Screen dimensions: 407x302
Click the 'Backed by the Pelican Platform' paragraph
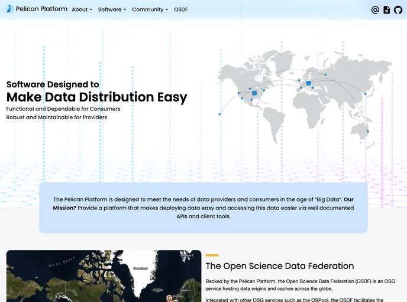[x=301, y=285]
